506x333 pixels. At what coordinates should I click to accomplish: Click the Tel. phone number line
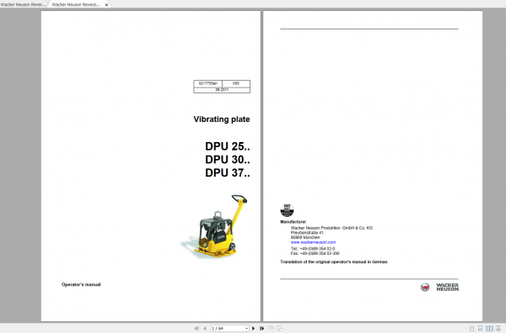point(313,249)
